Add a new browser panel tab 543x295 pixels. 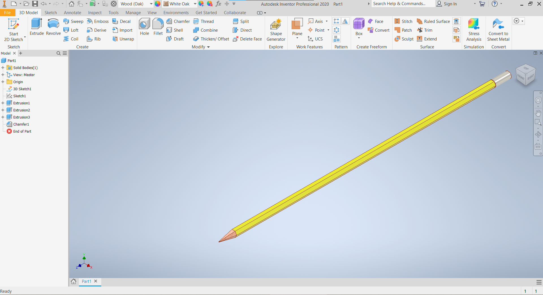[21, 53]
